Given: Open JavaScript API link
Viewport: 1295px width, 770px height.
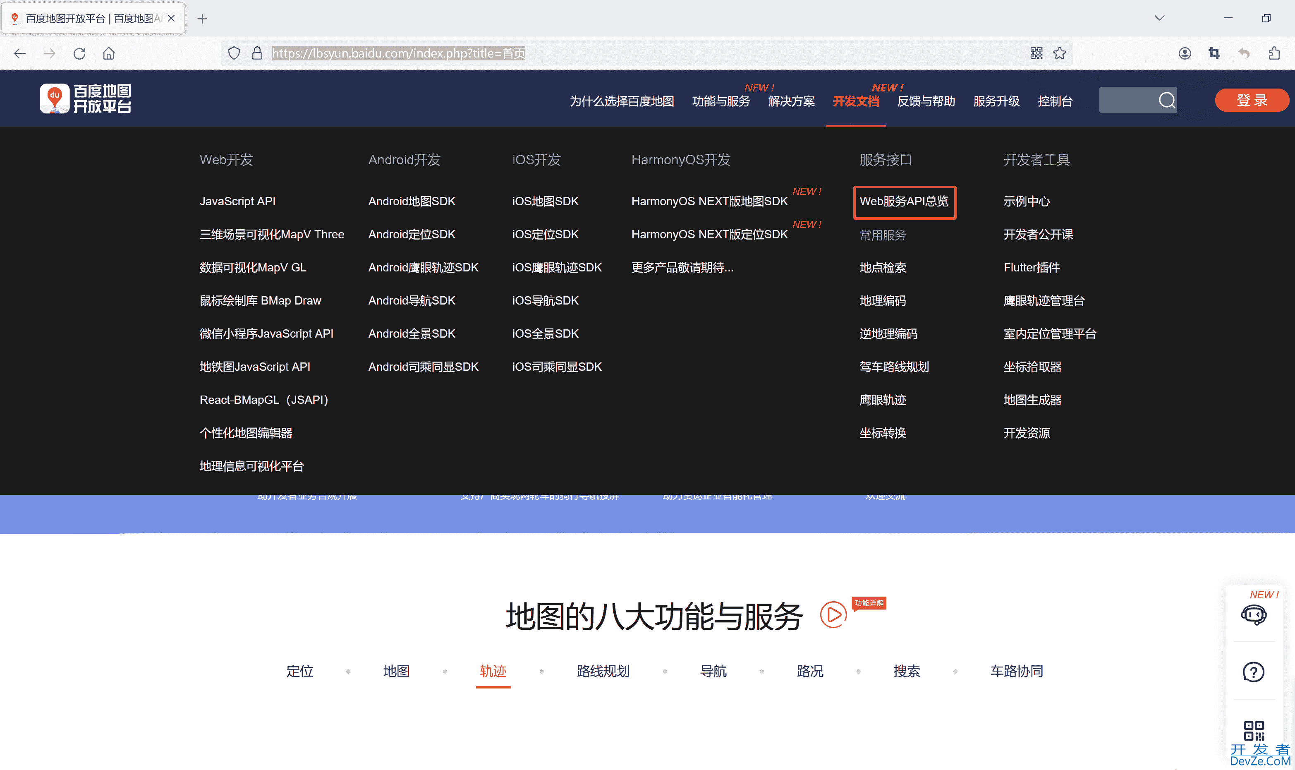Looking at the screenshot, I should coord(237,201).
